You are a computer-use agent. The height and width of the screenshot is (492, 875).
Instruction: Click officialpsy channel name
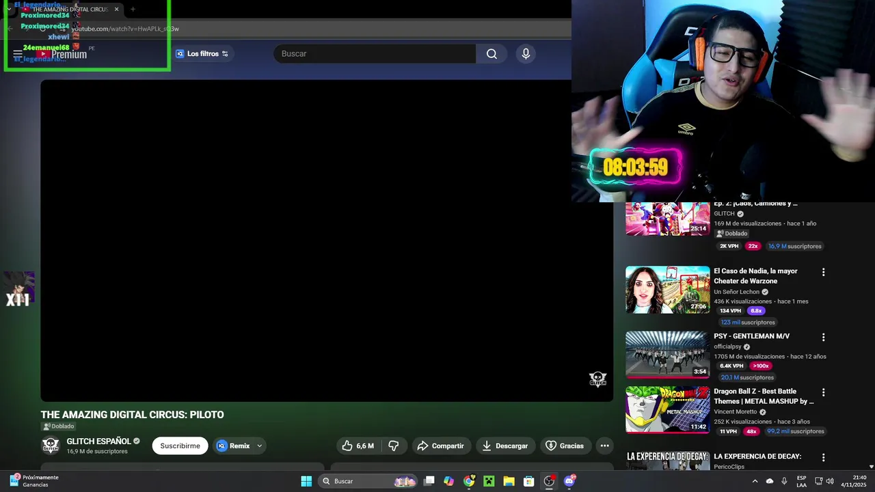727,346
